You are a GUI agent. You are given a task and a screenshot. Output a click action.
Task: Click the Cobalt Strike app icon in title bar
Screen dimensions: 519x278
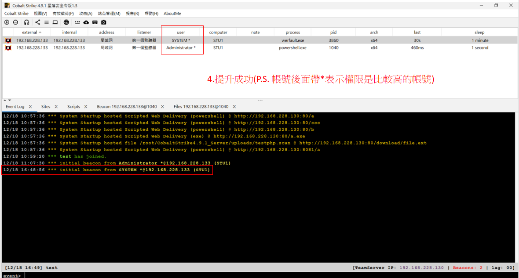pyautogui.click(x=7, y=5)
